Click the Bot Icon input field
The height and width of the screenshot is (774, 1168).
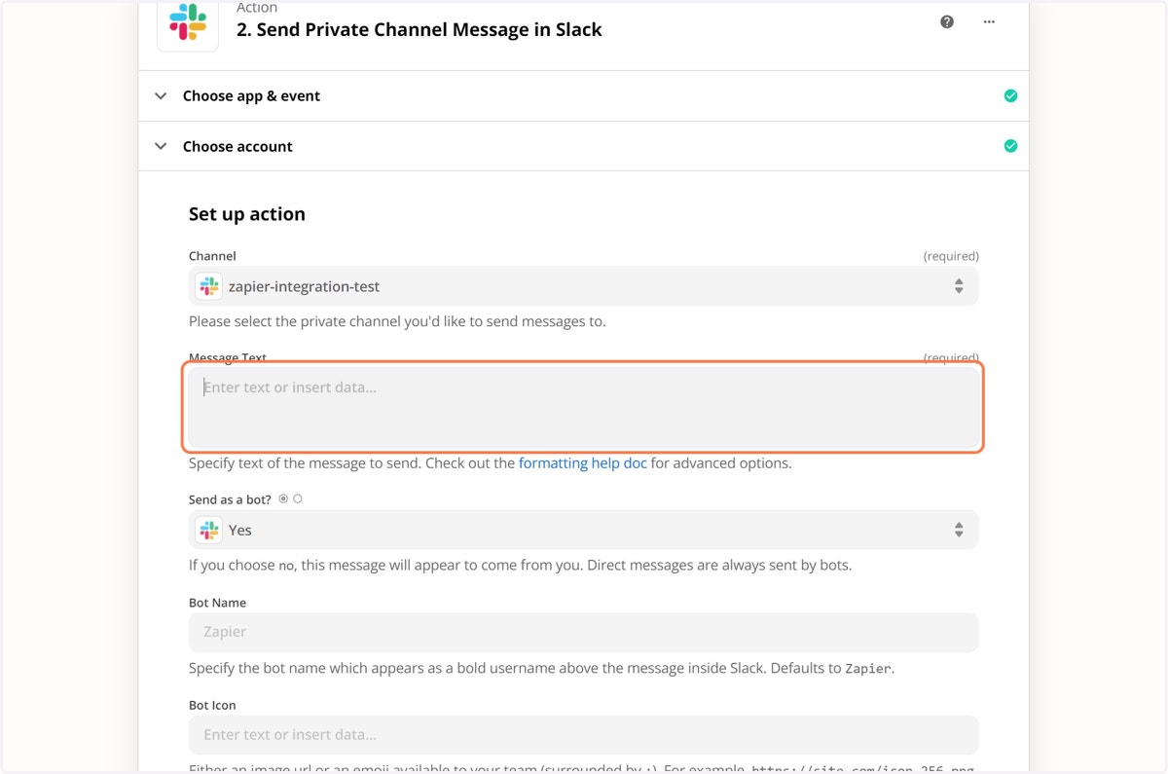point(584,735)
